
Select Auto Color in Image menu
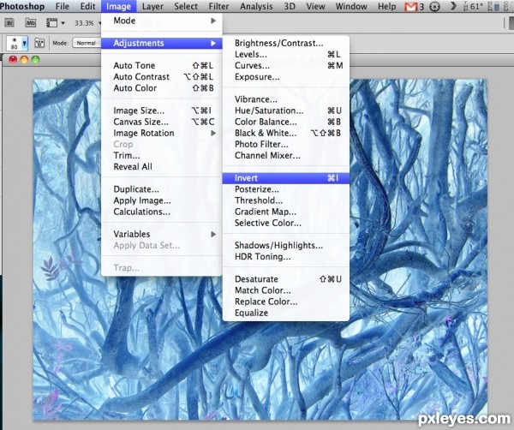click(x=162, y=88)
